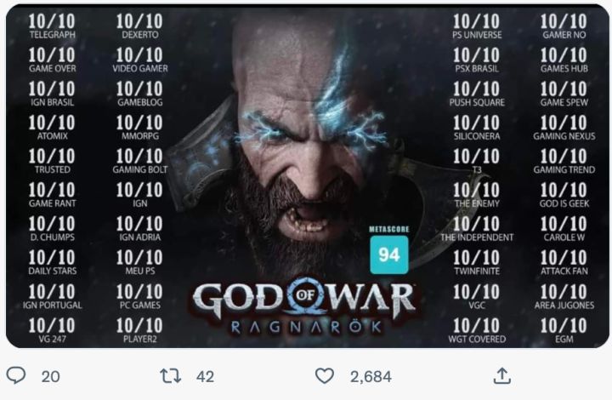Click the EGM 10/10 score

click(x=564, y=330)
